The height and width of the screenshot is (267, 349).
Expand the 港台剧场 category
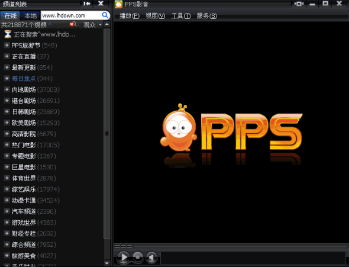7,101
